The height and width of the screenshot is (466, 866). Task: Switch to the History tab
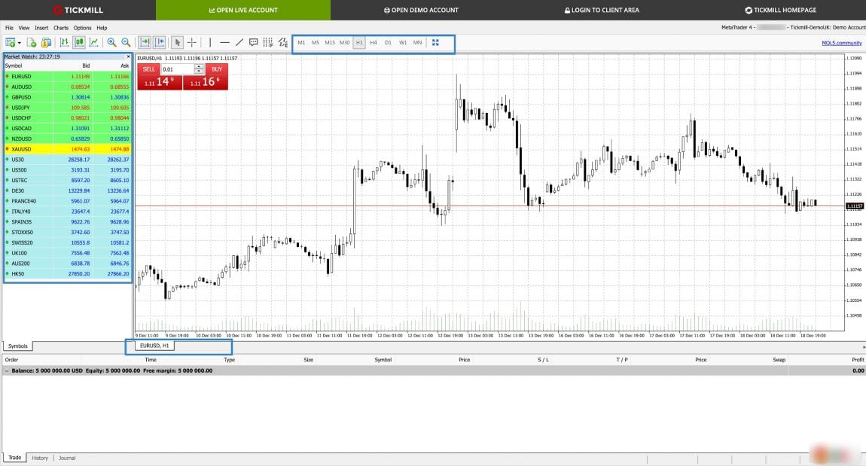tap(40, 458)
